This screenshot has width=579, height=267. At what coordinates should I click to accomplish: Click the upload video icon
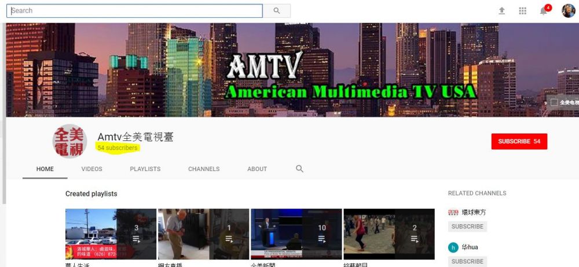point(501,11)
